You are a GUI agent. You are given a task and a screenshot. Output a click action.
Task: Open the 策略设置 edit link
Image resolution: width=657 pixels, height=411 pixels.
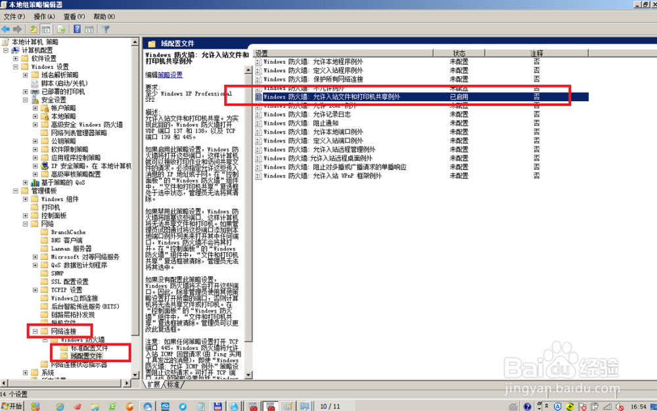pyautogui.click(x=170, y=75)
